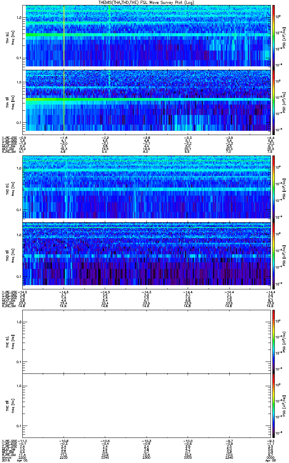289x463 pixels.
Task: Click the 2240 time tick label
Action: 105,458
